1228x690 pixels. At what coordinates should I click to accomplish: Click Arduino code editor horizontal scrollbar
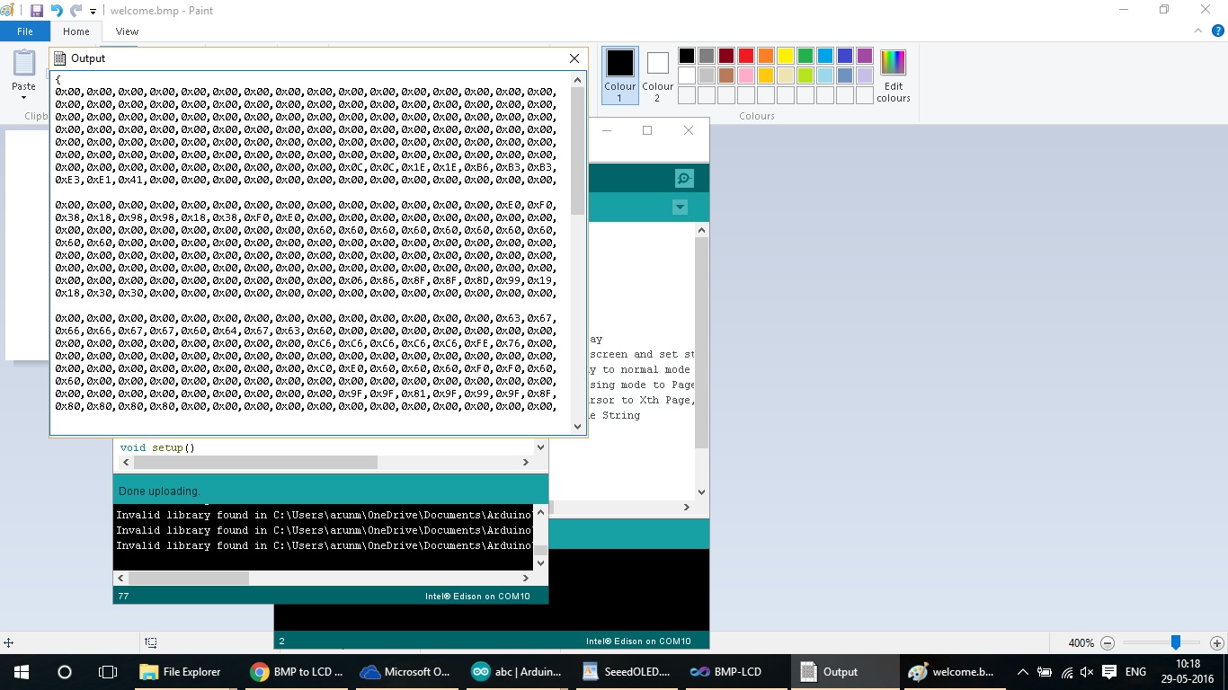coord(325,462)
